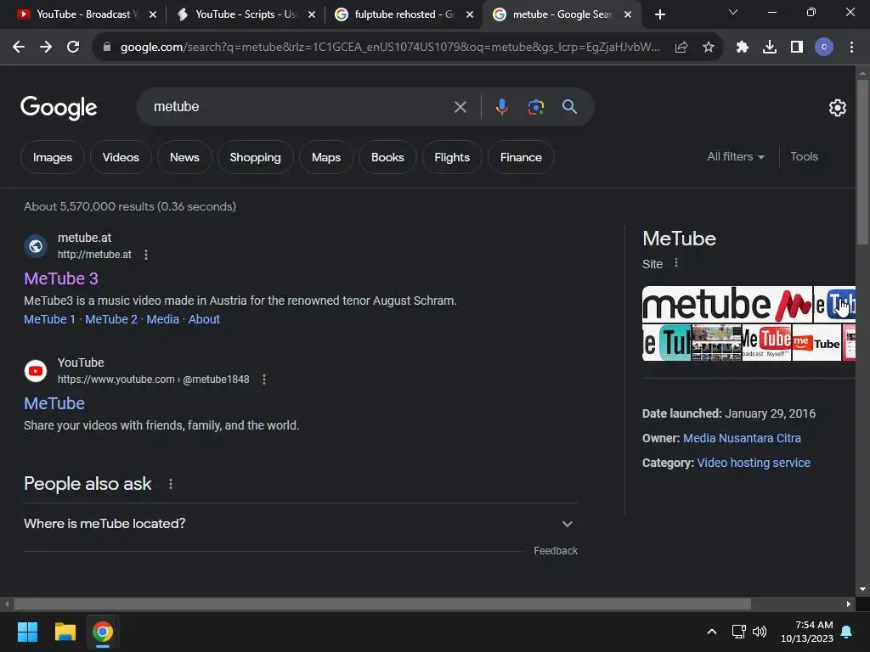Open the All filters dropdown
The height and width of the screenshot is (652, 870).
tap(736, 157)
